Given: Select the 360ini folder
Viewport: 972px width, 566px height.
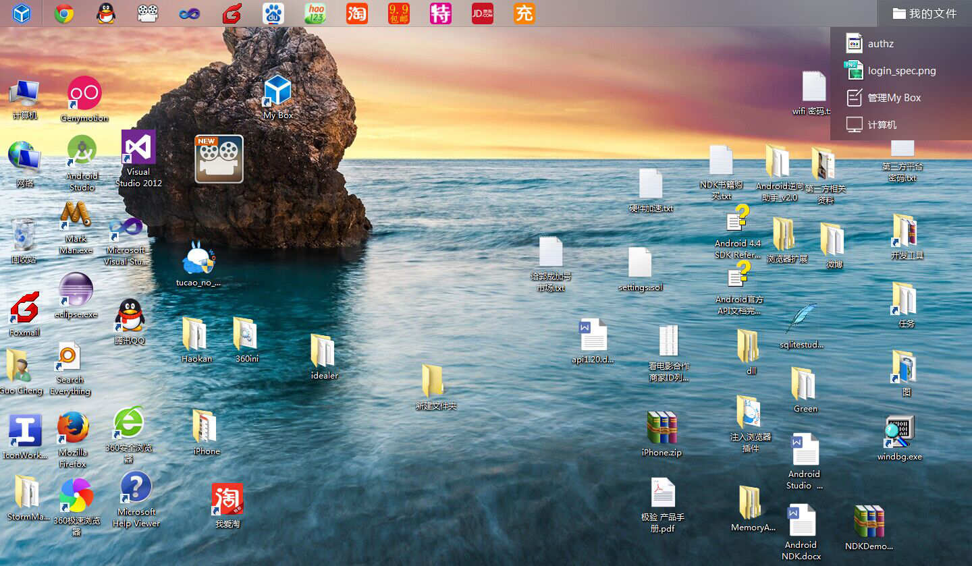Looking at the screenshot, I should pyautogui.click(x=247, y=340).
